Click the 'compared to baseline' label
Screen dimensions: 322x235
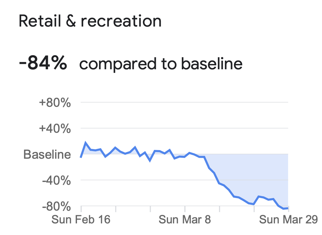click(161, 64)
